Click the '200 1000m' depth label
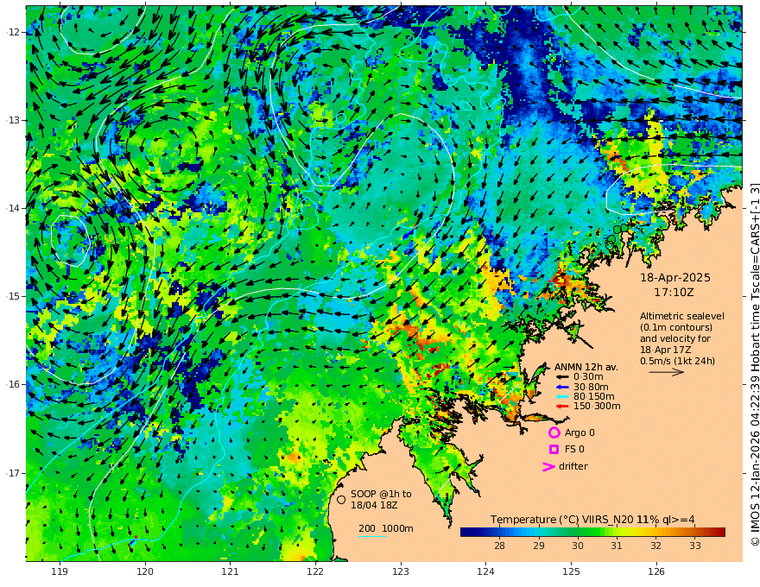This screenshot has width=760, height=587. pyautogui.click(x=386, y=528)
